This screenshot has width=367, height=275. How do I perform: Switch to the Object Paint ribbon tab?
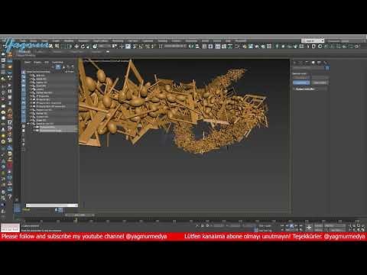pyautogui.click(x=77, y=52)
